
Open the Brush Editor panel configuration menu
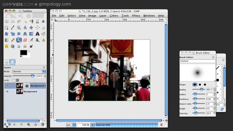213,57
